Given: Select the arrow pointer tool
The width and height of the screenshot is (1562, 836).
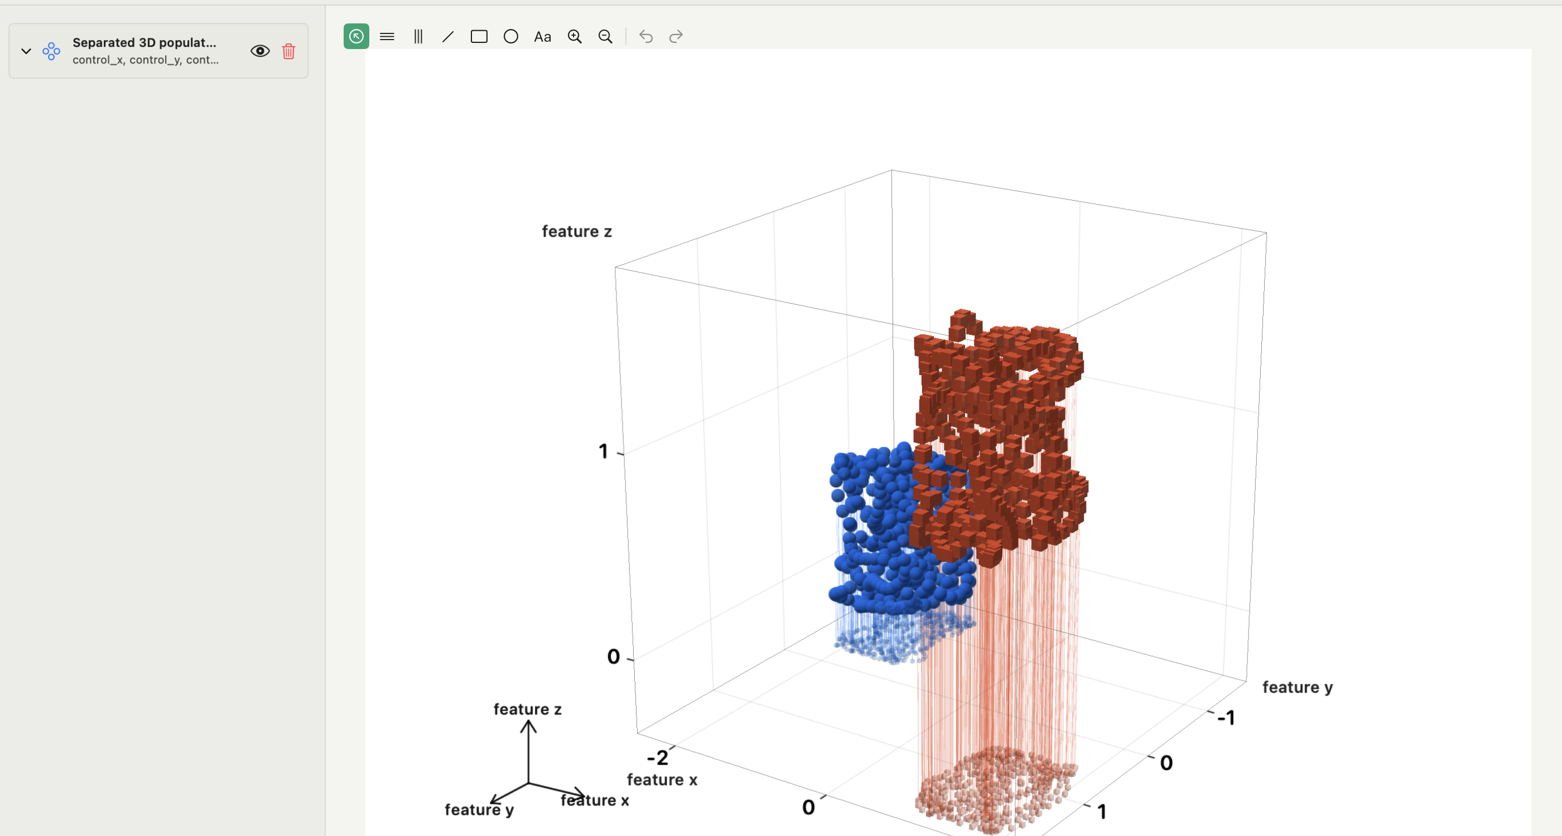Looking at the screenshot, I should (x=356, y=36).
